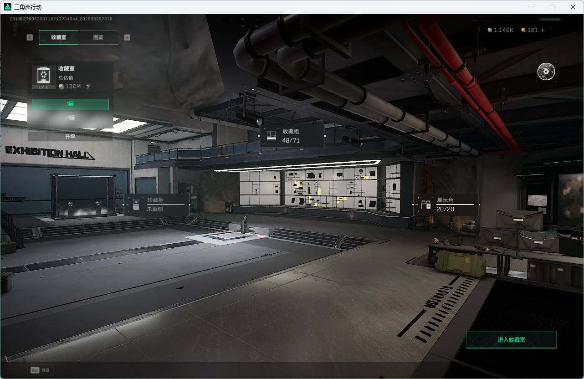Click the 未解锁 status text
Screen dimensions: 584x379
click(155, 209)
